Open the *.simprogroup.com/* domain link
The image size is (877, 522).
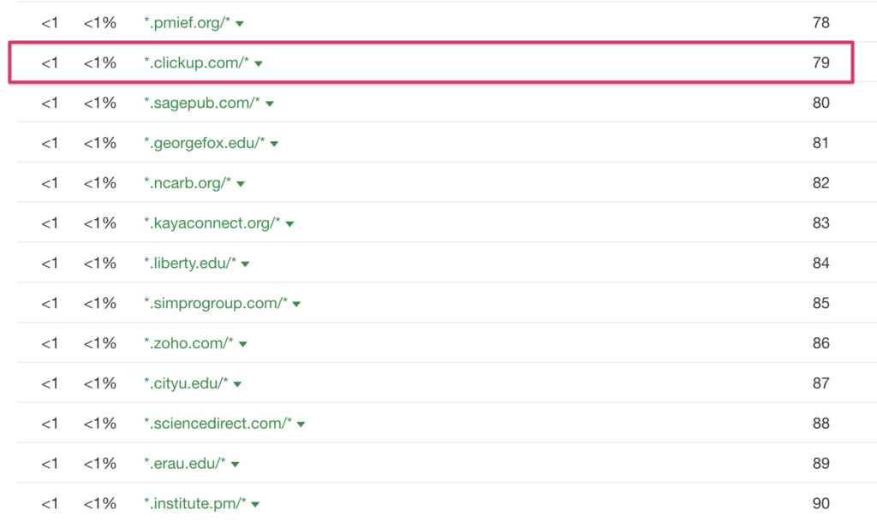215,303
